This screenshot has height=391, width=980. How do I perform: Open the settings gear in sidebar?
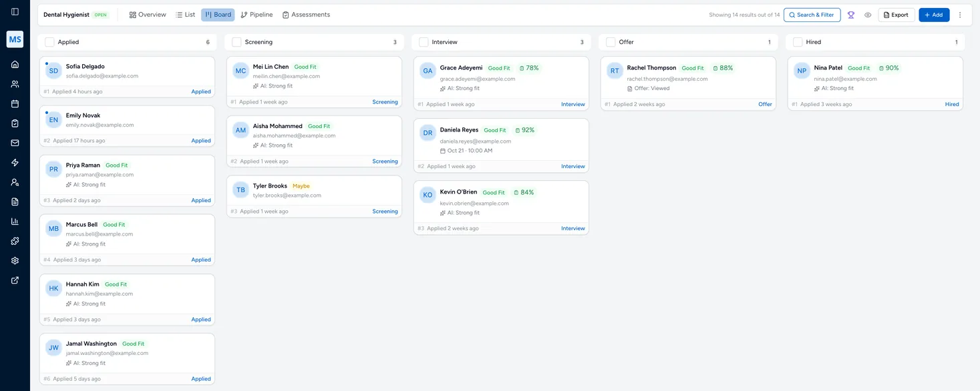coord(15,261)
